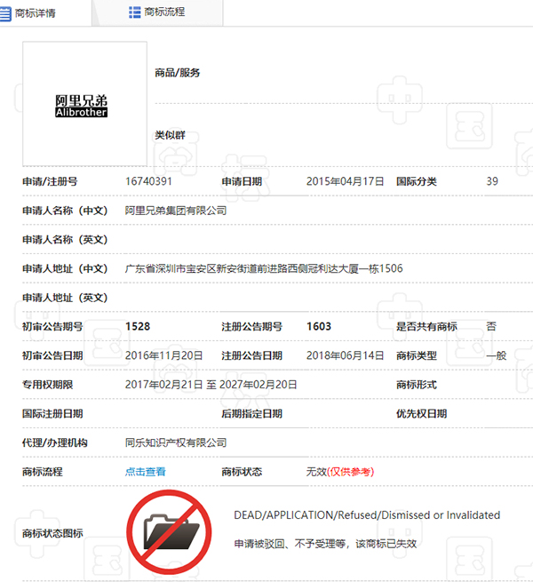
Task: Click the trademark status 无效(仅供参考)
Action: point(340,472)
